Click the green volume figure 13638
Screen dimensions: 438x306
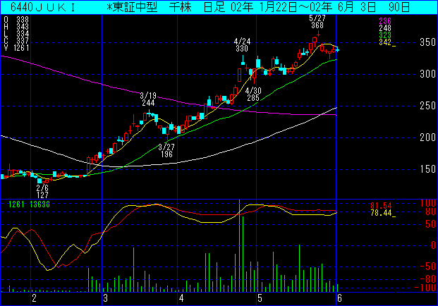39,204
